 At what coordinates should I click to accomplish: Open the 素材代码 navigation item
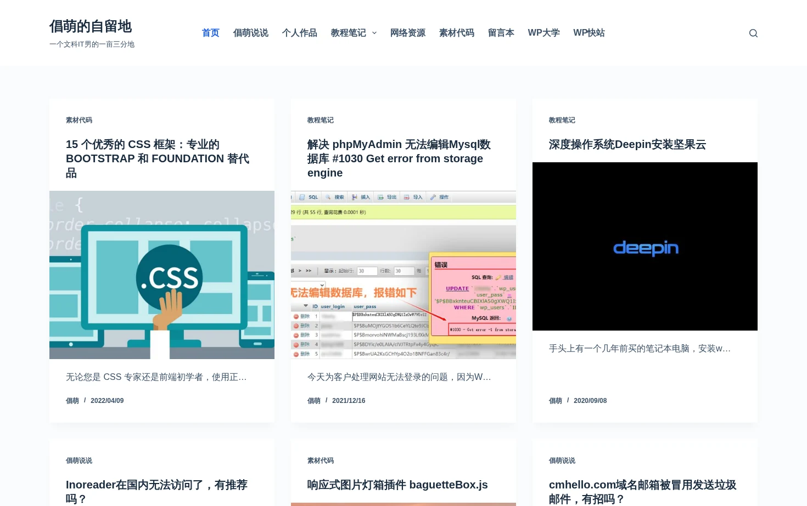[x=457, y=33]
